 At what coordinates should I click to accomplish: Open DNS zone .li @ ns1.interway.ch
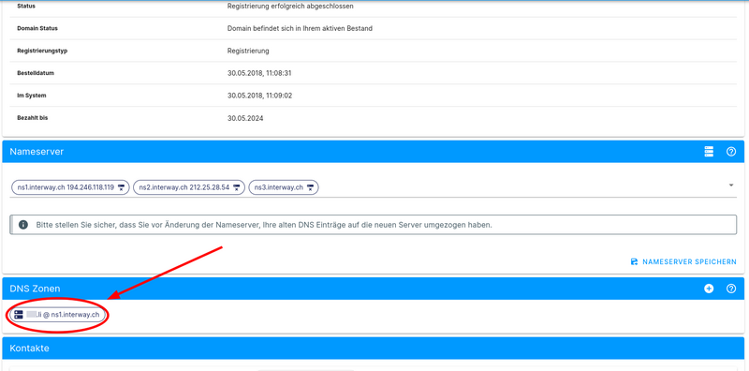(57, 315)
